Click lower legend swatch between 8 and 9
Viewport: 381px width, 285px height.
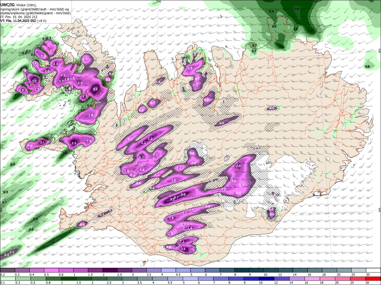pyautogui.click(x=236, y=278)
